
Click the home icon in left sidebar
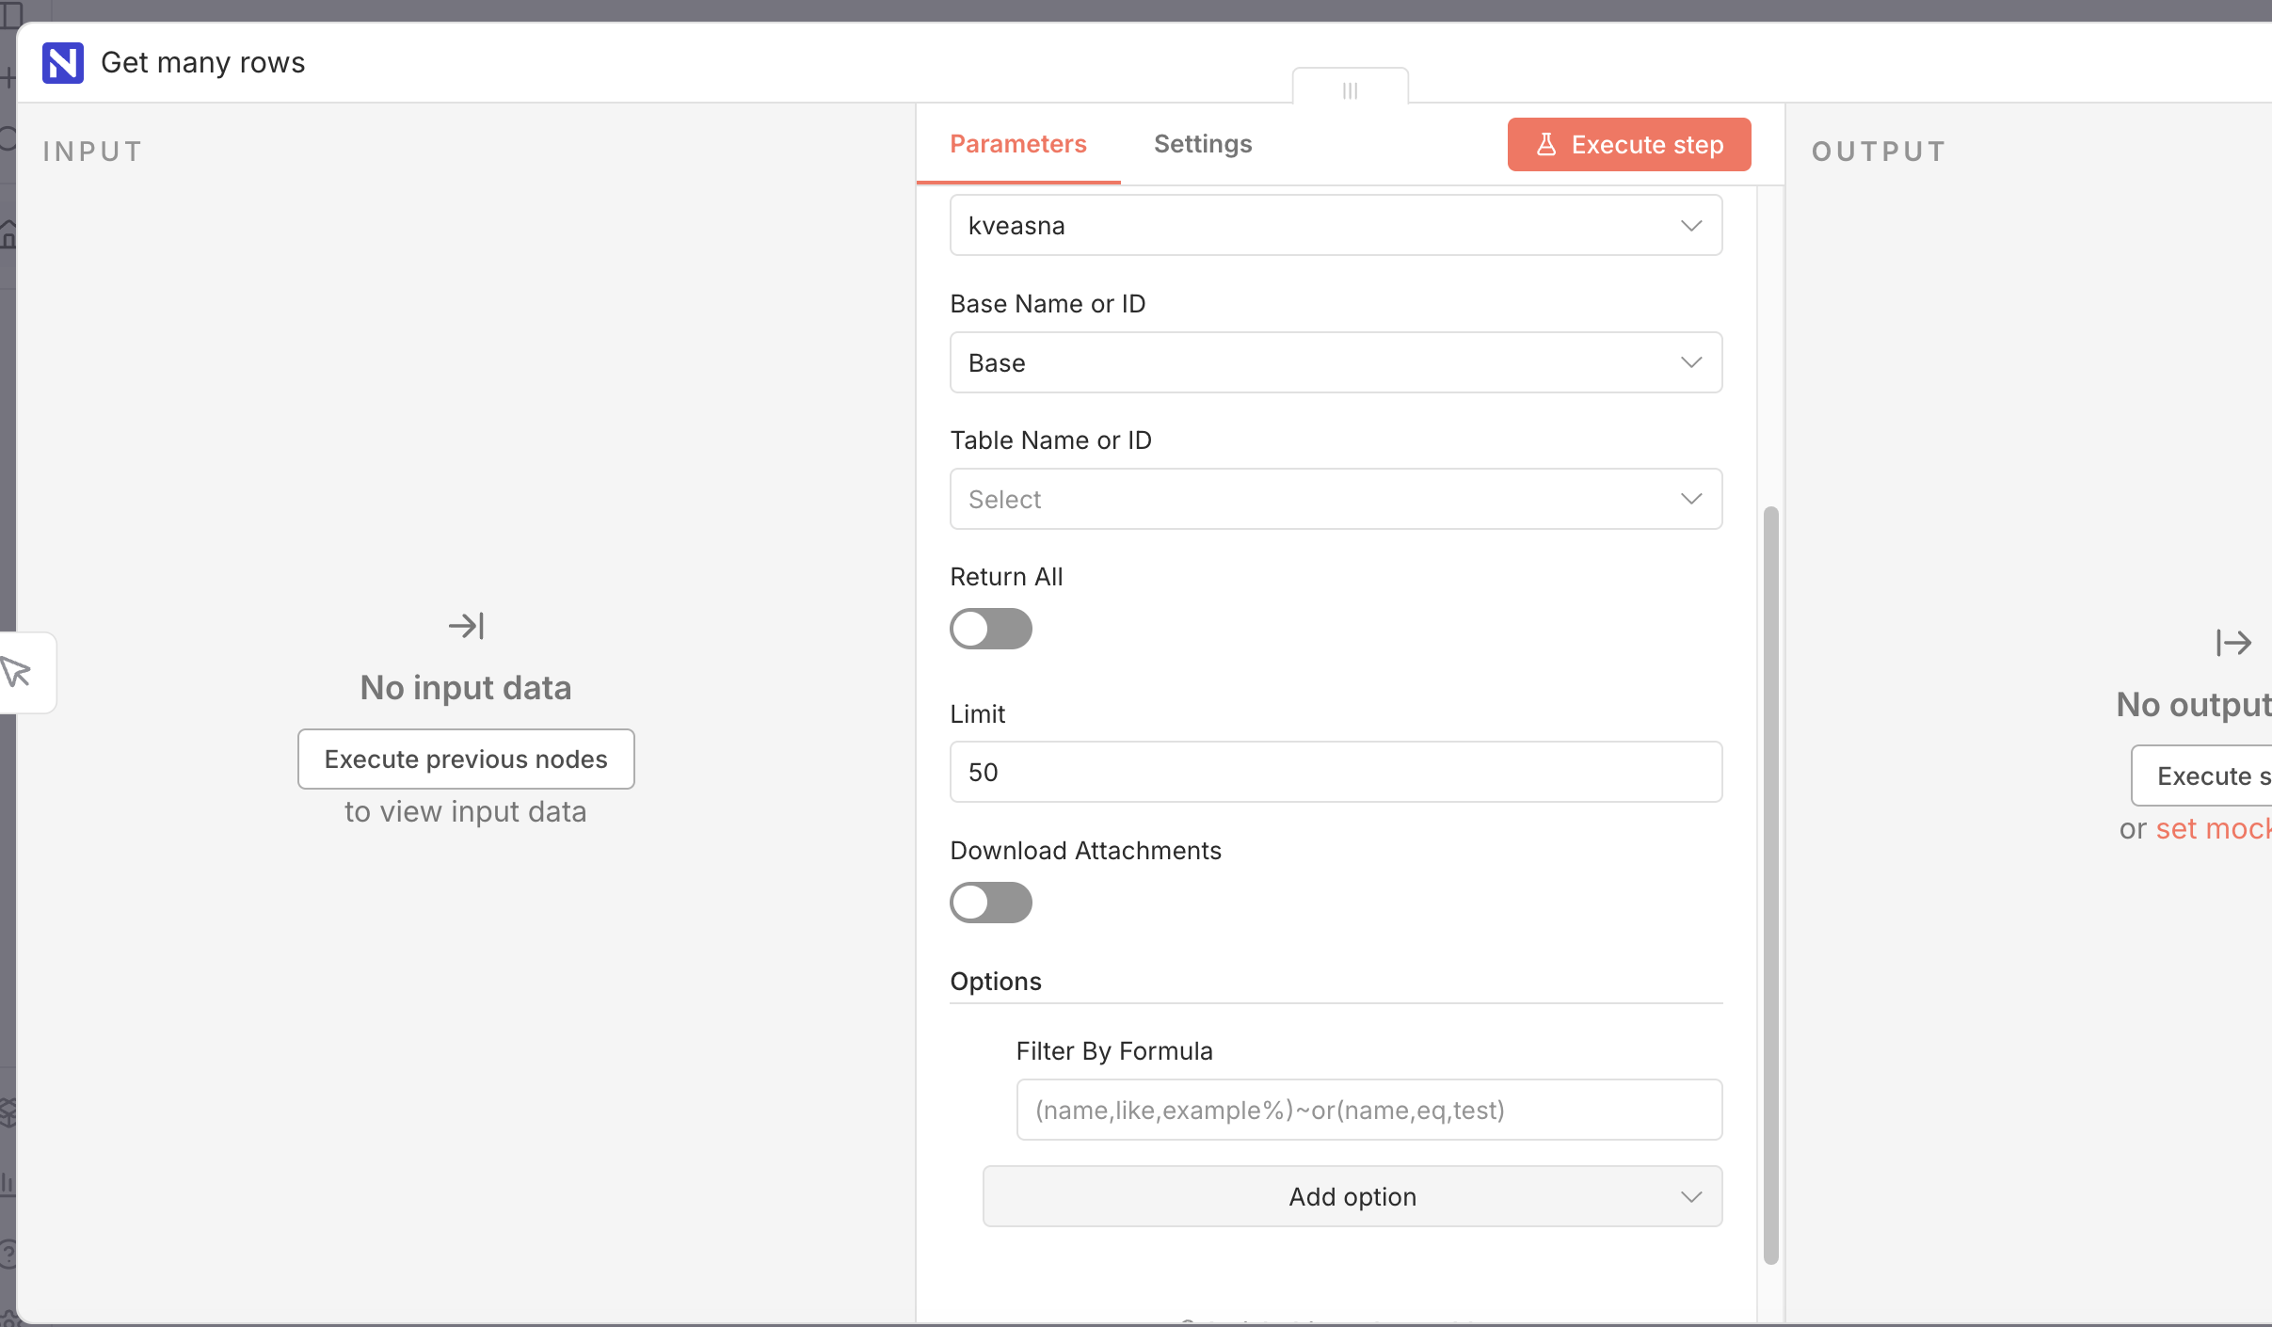click(x=8, y=233)
